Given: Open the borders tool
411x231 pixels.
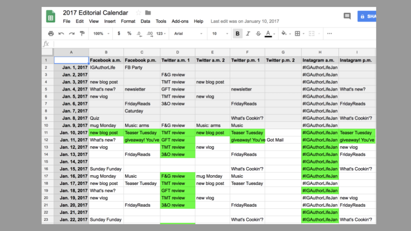Looking at the screenshot, I should tap(298, 33).
